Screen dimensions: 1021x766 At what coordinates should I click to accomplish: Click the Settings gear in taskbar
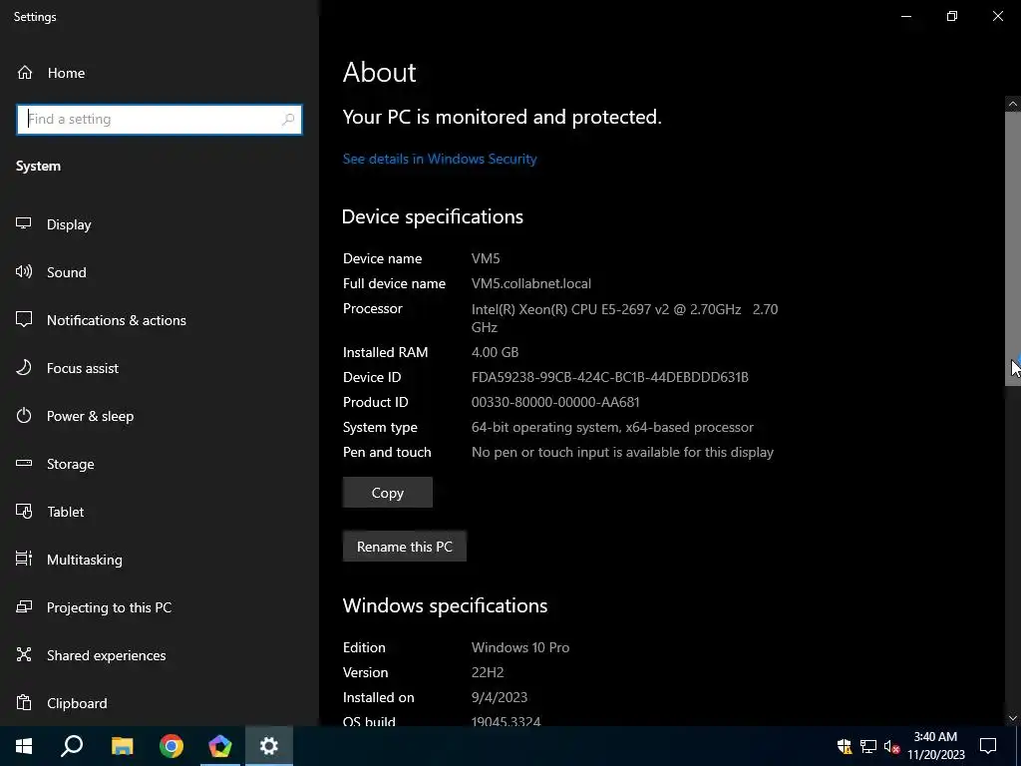click(x=269, y=746)
